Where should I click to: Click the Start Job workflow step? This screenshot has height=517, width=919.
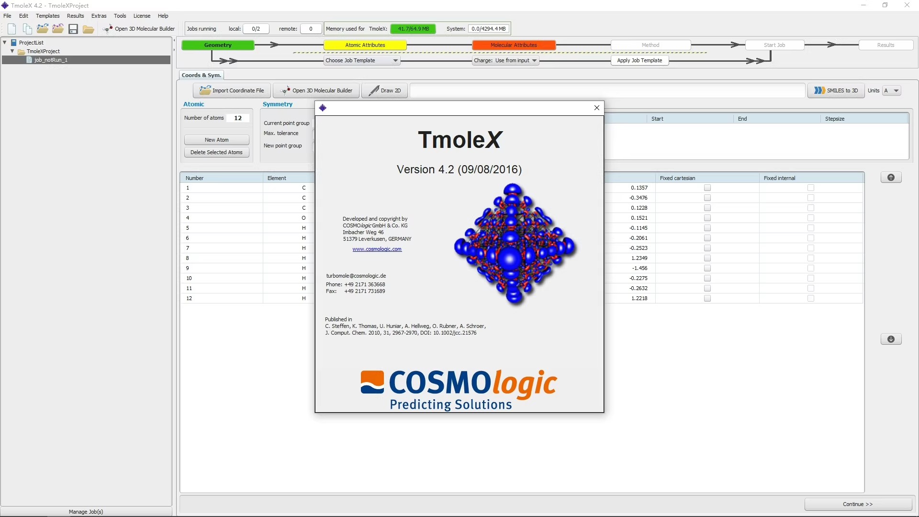pos(774,45)
